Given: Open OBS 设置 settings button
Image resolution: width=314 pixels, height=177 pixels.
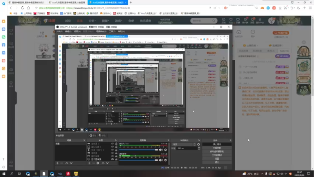Looking at the screenshot, I should [217, 159].
